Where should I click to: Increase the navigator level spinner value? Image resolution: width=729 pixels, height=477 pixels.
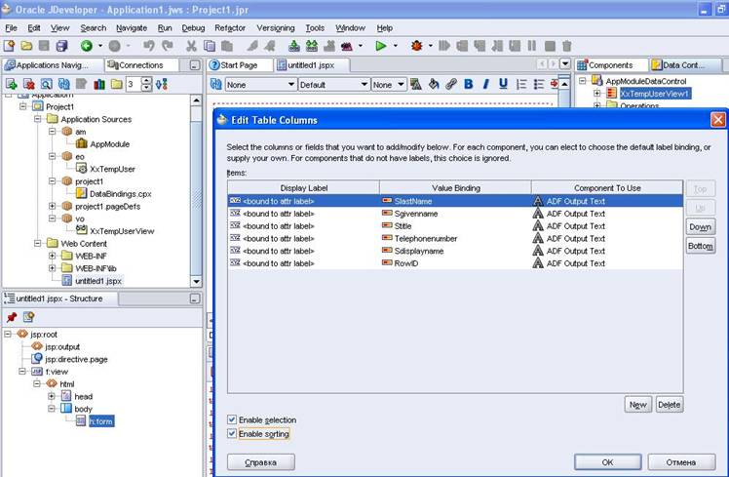[x=146, y=81]
